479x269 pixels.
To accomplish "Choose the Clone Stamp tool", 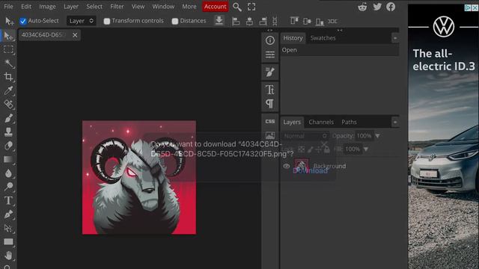I will (x=8, y=132).
